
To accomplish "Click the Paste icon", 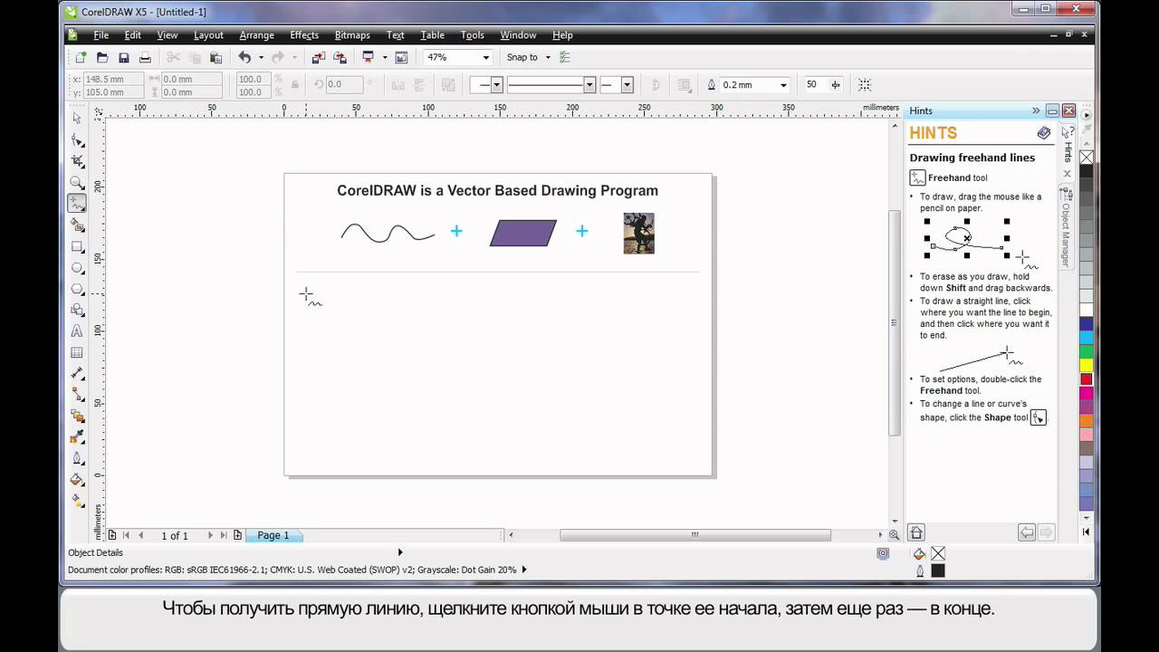I will click(x=216, y=57).
